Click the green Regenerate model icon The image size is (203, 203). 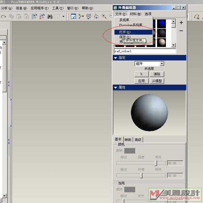click(x=34, y=16)
